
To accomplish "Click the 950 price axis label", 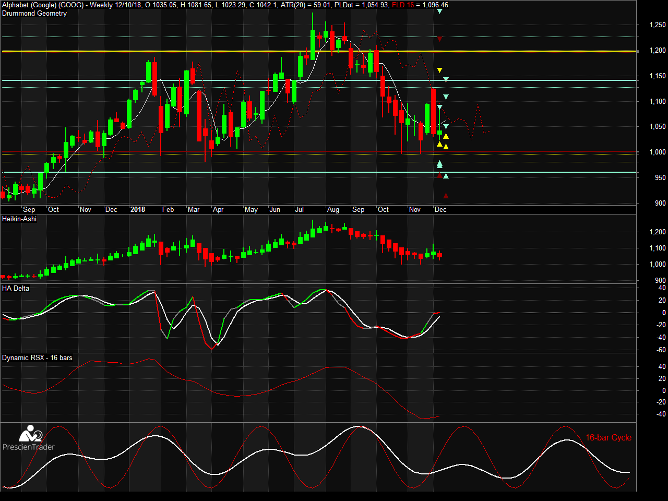I will point(661,177).
